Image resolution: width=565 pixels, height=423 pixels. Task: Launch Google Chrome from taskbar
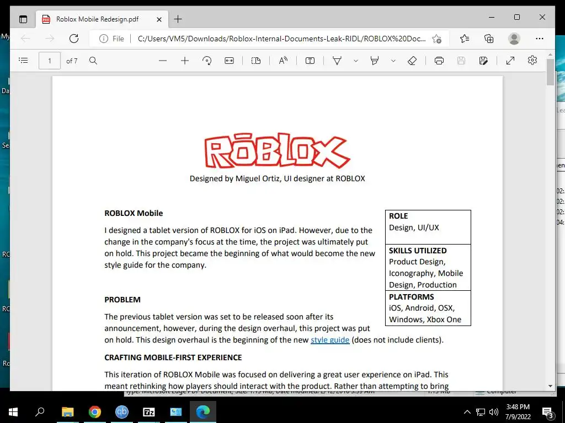coord(95,412)
